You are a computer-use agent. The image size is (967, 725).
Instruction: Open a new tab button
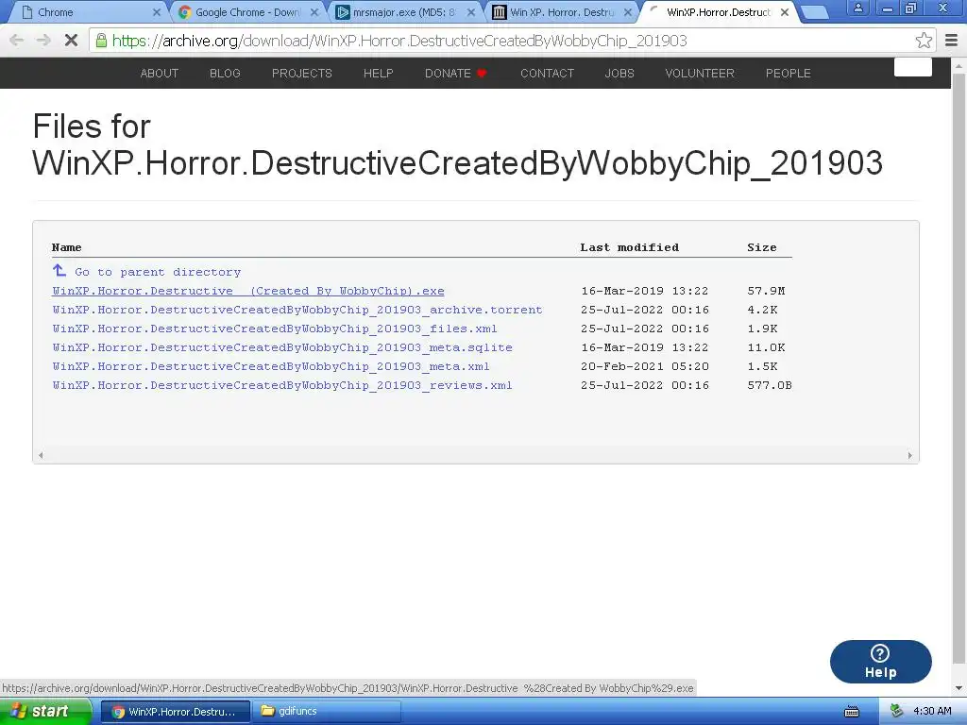click(815, 12)
